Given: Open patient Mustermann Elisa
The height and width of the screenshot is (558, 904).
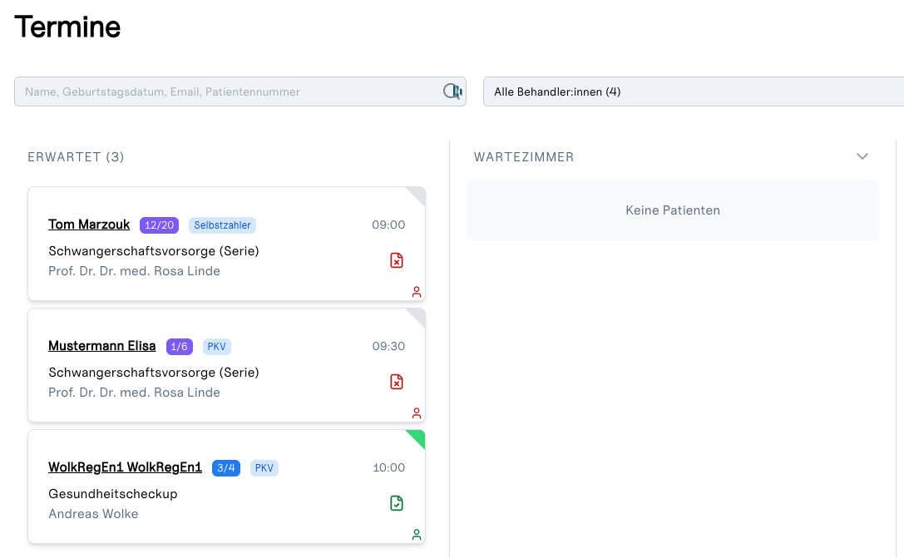Looking at the screenshot, I should pos(102,346).
